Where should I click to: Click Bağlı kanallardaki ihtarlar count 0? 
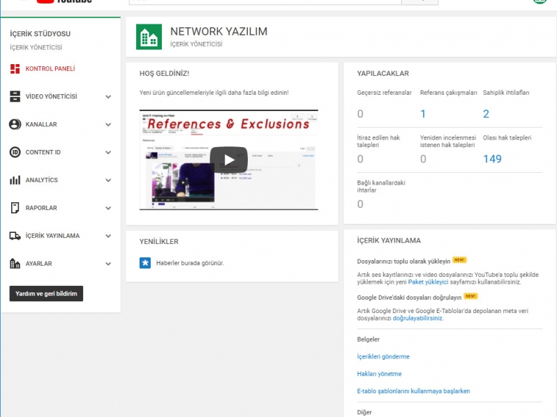(360, 204)
